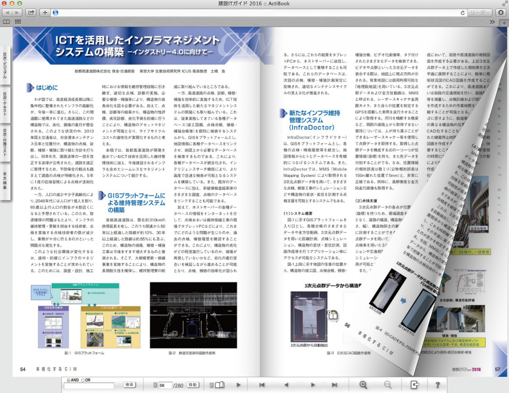Image resolution: width=509 pixels, height=393 pixels.
Task: Open the downloads button at the toolbar's end
Action: (x=501, y=13)
